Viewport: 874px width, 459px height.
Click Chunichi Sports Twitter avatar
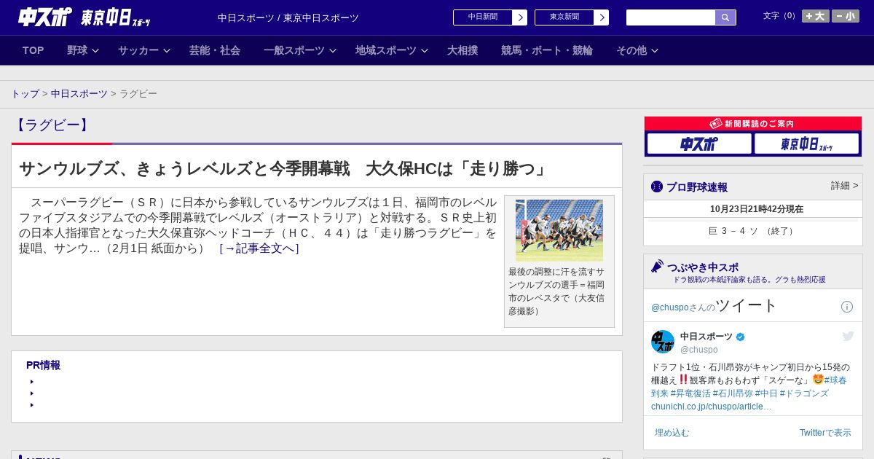[663, 342]
